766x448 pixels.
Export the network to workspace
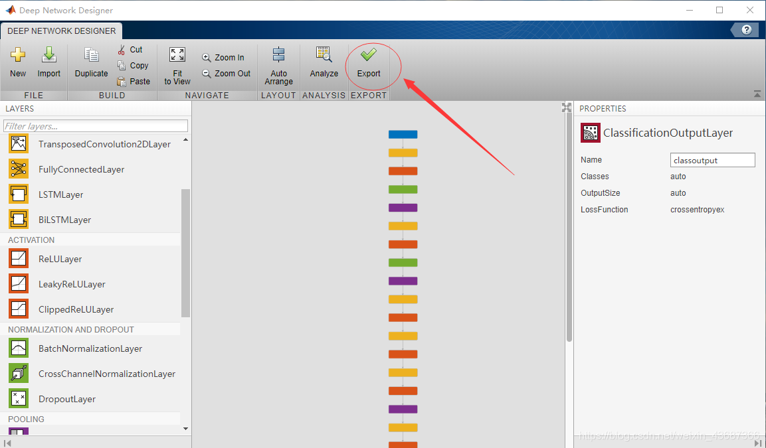pyautogui.click(x=368, y=62)
